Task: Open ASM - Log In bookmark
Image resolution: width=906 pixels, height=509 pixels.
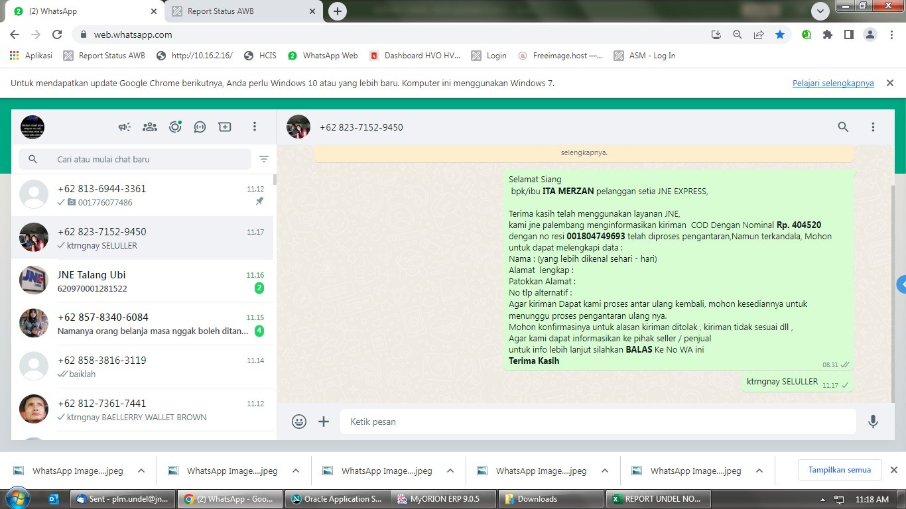Action: 645,56
